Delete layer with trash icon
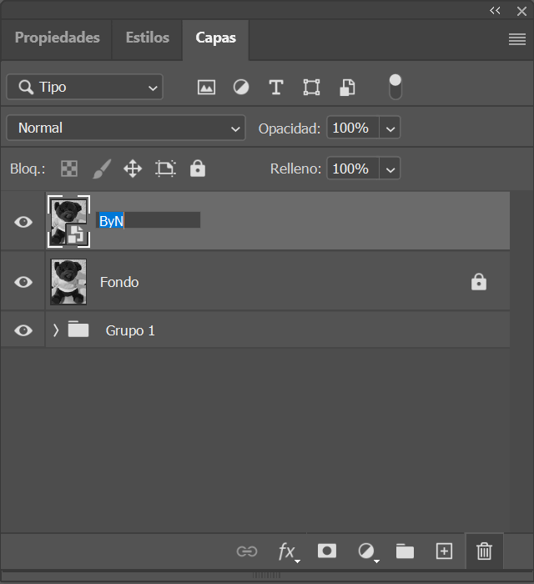Screen dimensions: 534x584 coord(484,551)
